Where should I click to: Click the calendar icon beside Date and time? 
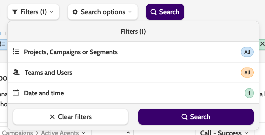[16, 93]
